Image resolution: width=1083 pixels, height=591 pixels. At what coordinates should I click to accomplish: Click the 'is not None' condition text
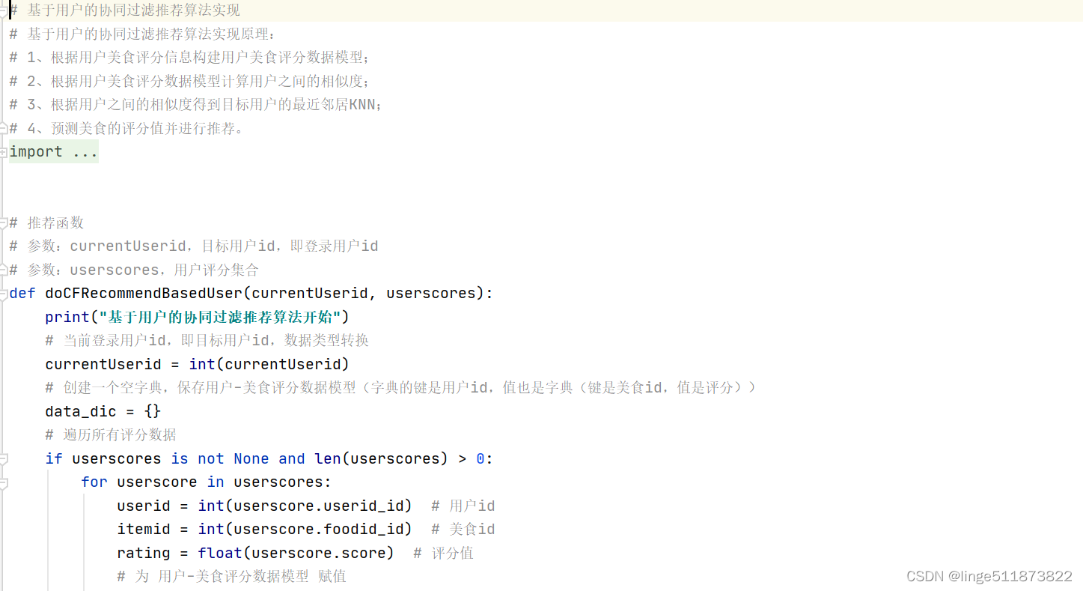[220, 458]
